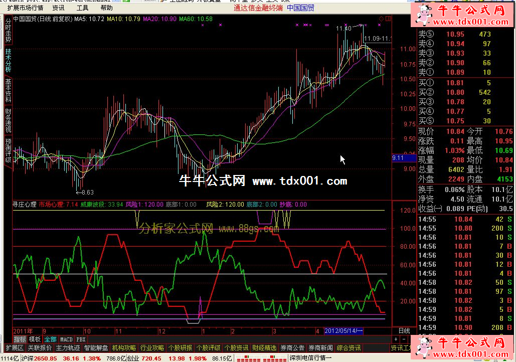The image size is (516, 362).
Task: Open the 工具 menu
Action: coord(83,8)
